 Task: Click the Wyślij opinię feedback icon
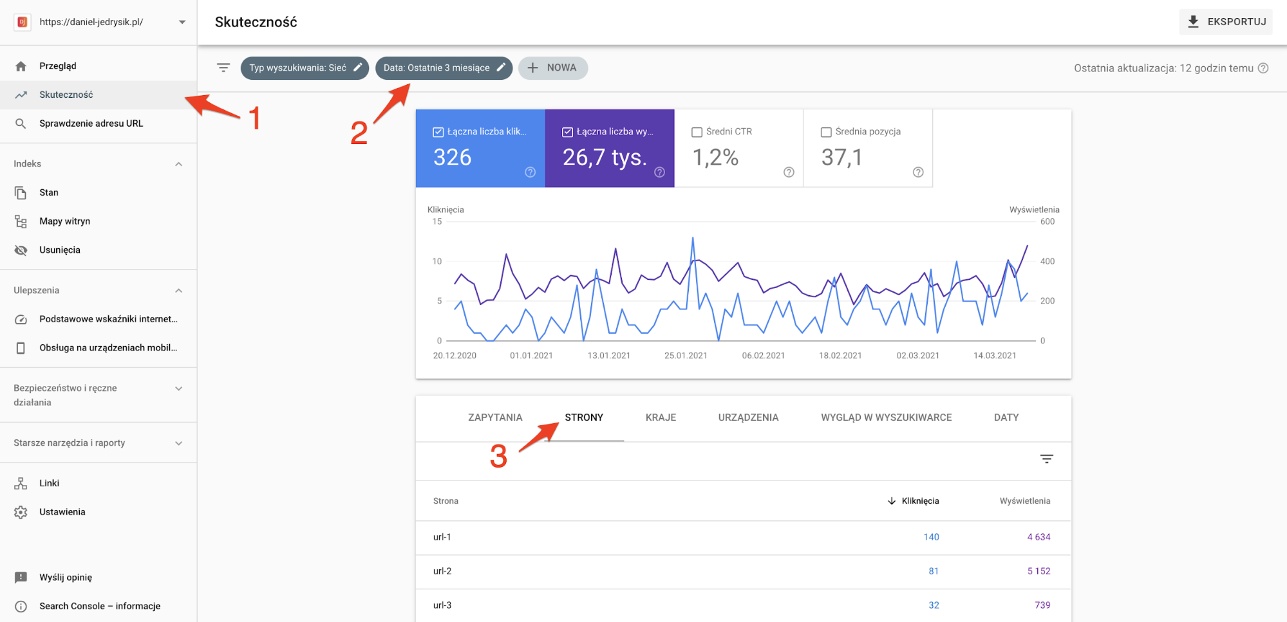21,578
